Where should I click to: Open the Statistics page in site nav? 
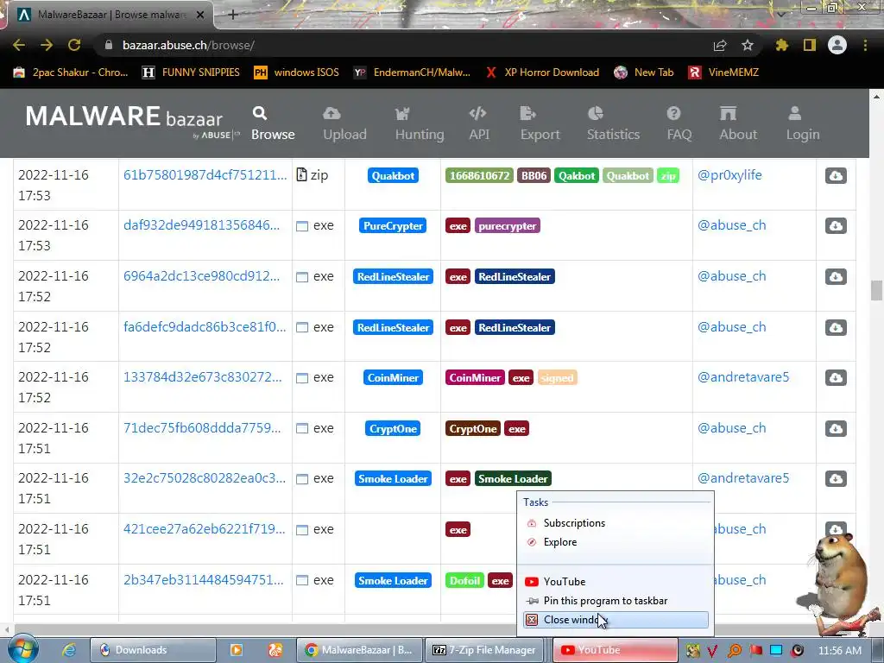click(613, 123)
